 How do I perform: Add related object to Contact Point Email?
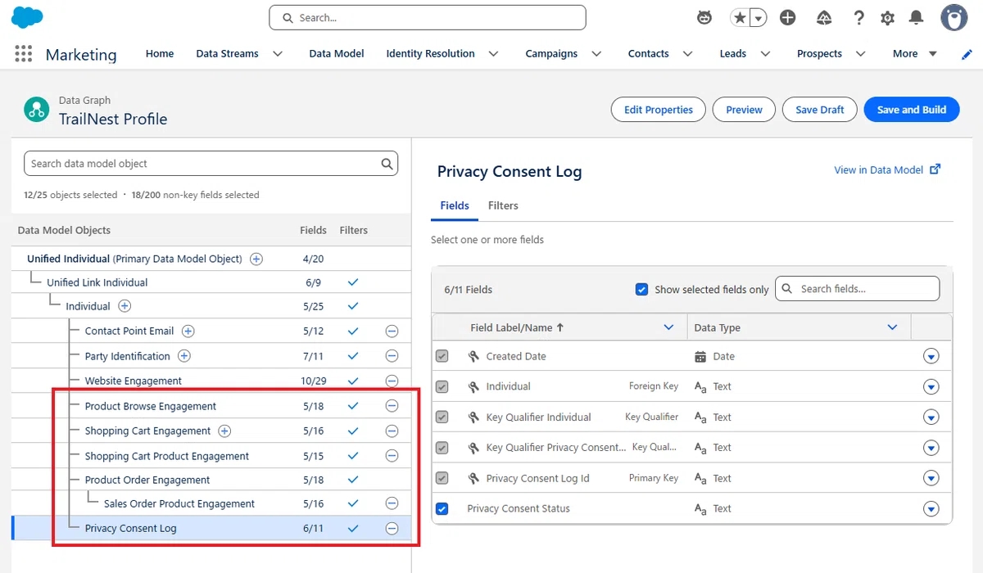click(188, 332)
